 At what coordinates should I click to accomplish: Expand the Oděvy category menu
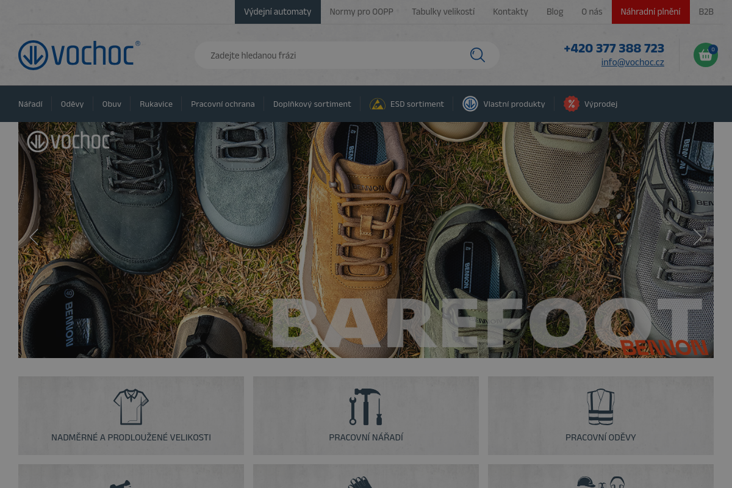tap(72, 104)
